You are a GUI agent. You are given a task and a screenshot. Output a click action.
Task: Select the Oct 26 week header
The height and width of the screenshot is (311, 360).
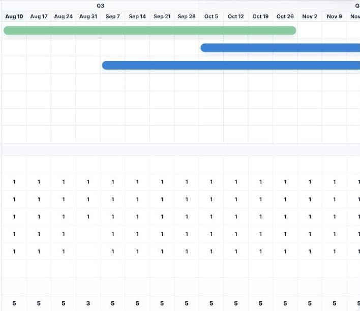285,17
